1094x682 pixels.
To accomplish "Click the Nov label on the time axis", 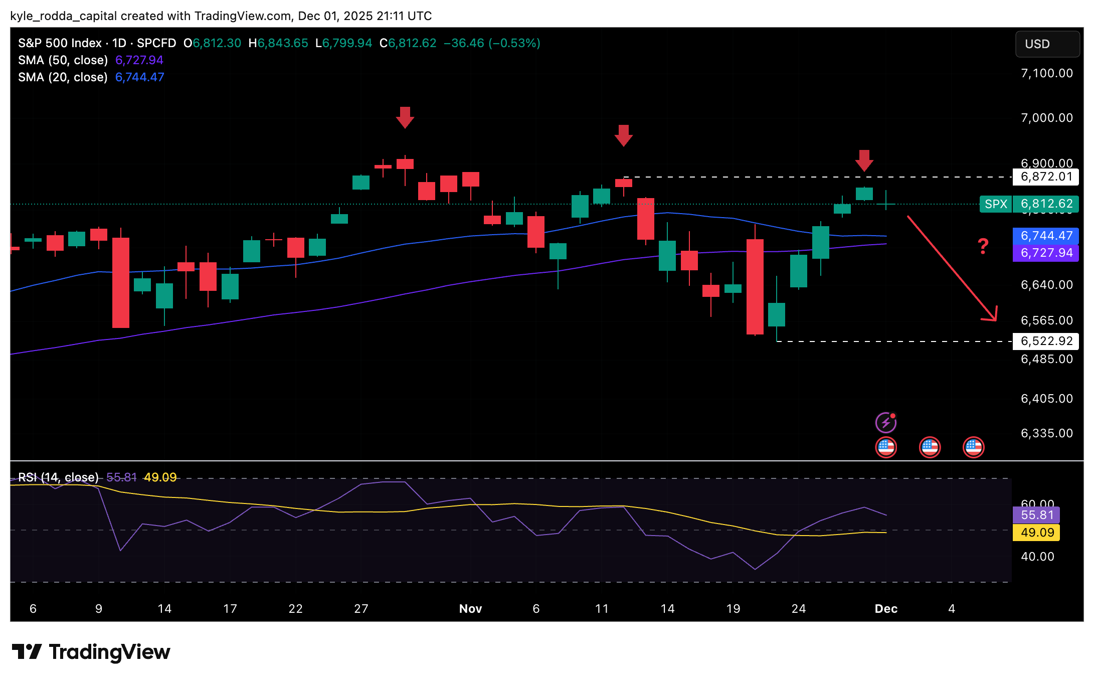I will point(470,608).
